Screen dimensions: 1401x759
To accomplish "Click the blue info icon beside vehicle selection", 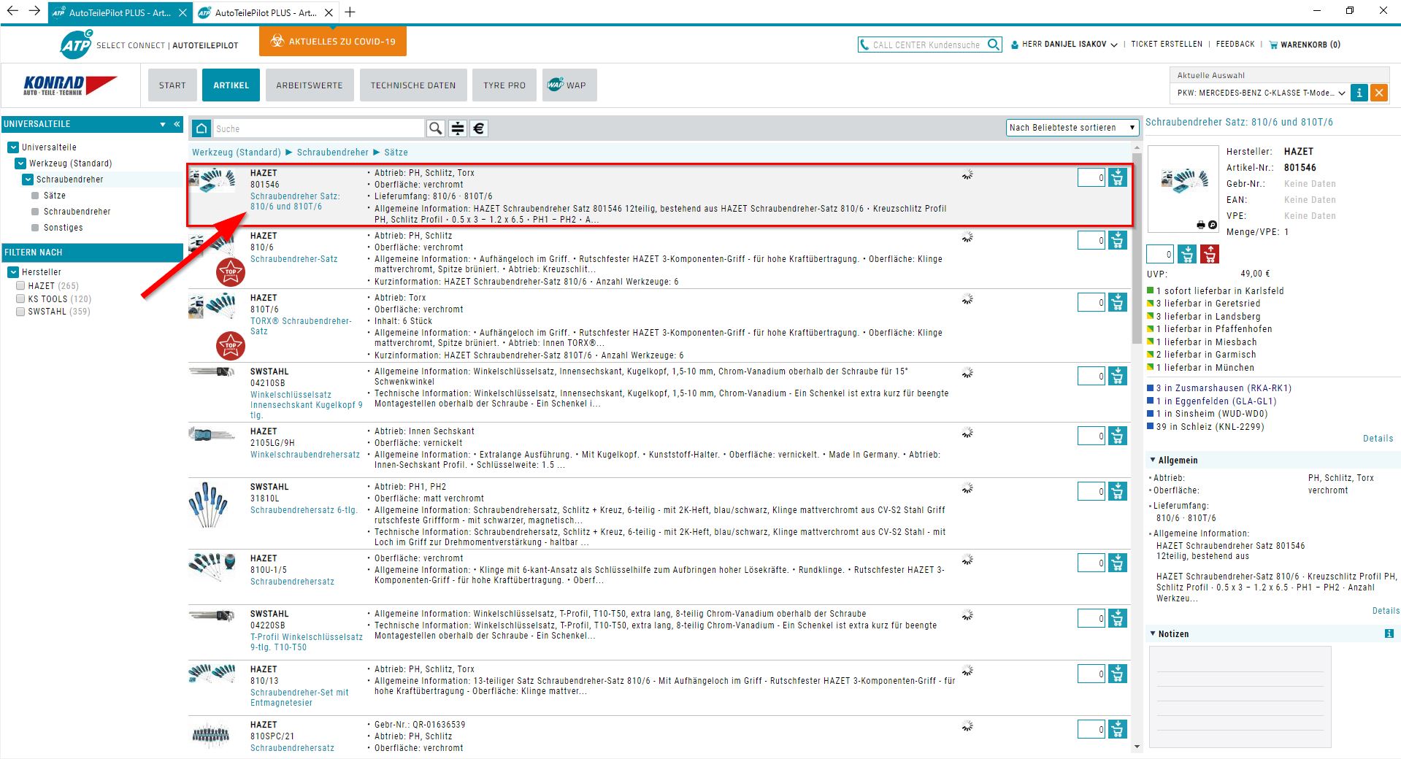I will [x=1359, y=93].
